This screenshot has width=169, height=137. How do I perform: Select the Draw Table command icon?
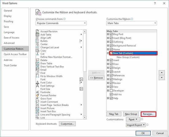(37, 63)
